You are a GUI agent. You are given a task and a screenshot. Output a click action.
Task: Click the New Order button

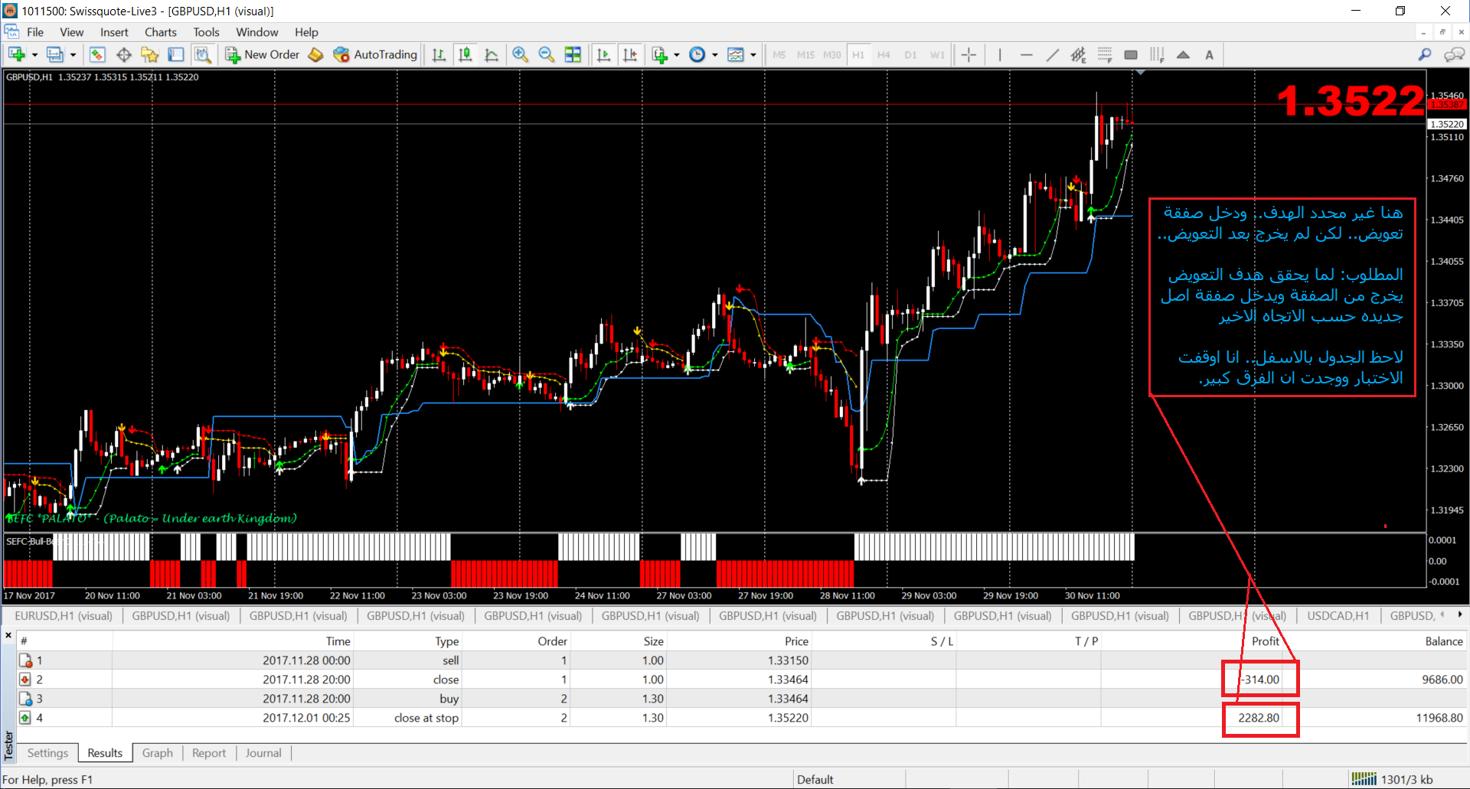coord(263,54)
